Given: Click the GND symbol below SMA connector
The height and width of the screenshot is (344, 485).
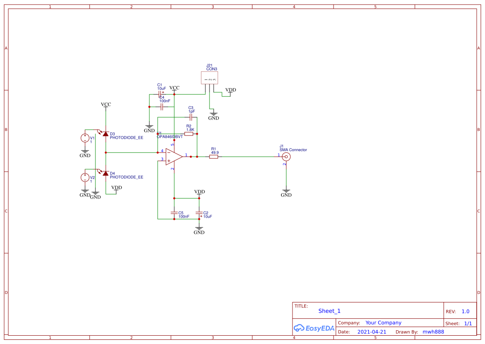Looking at the screenshot, I should [x=286, y=192].
